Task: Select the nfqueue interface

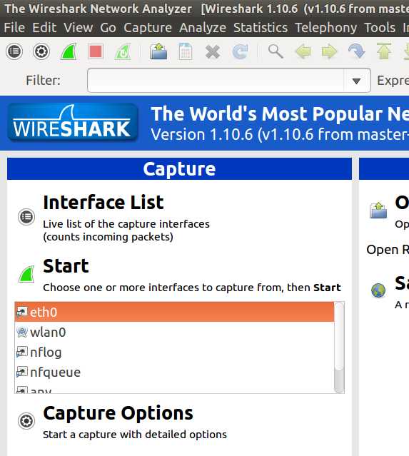Action: pyautogui.click(x=174, y=373)
